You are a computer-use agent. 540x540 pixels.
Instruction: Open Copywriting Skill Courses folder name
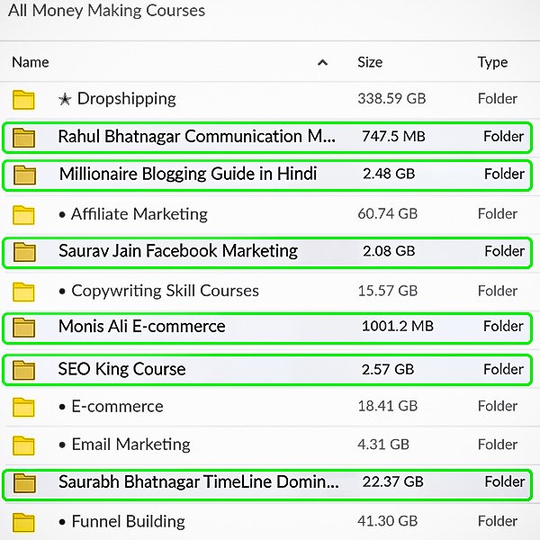pos(158,291)
